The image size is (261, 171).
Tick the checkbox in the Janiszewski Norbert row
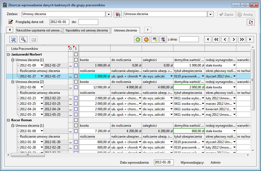pyautogui.click(x=76, y=54)
